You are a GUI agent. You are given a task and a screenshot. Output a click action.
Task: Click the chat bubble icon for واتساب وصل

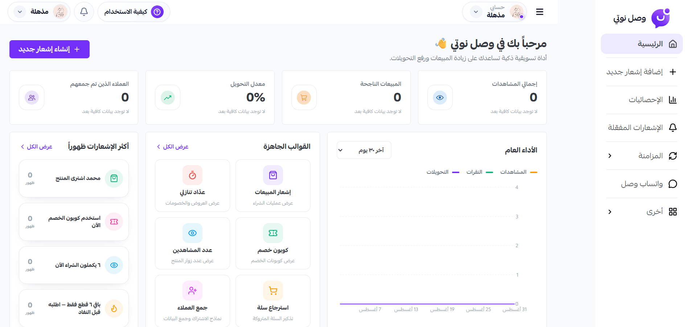pos(673,184)
